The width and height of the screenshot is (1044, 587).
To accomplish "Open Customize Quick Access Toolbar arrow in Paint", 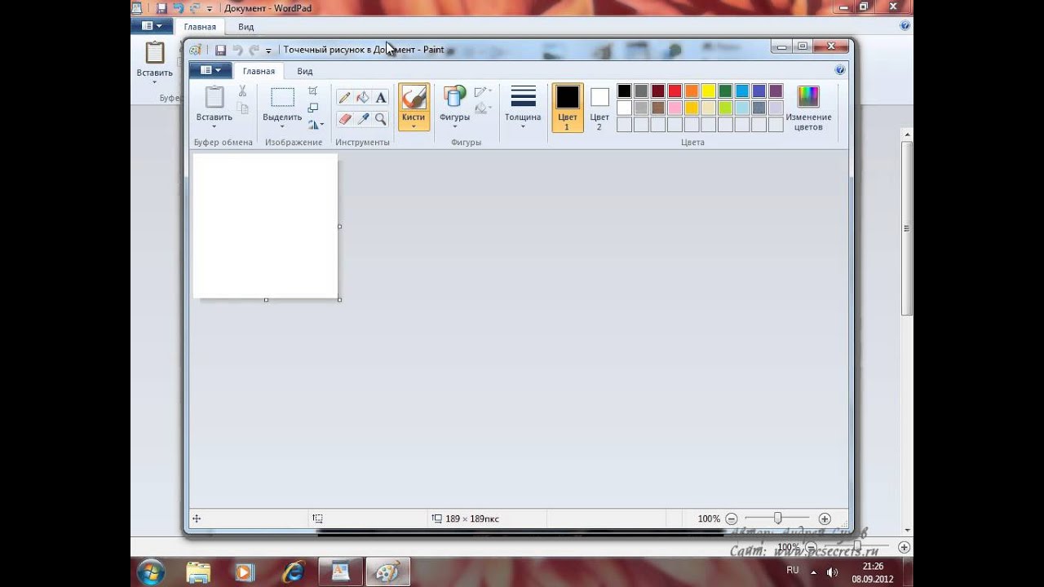I will [268, 51].
